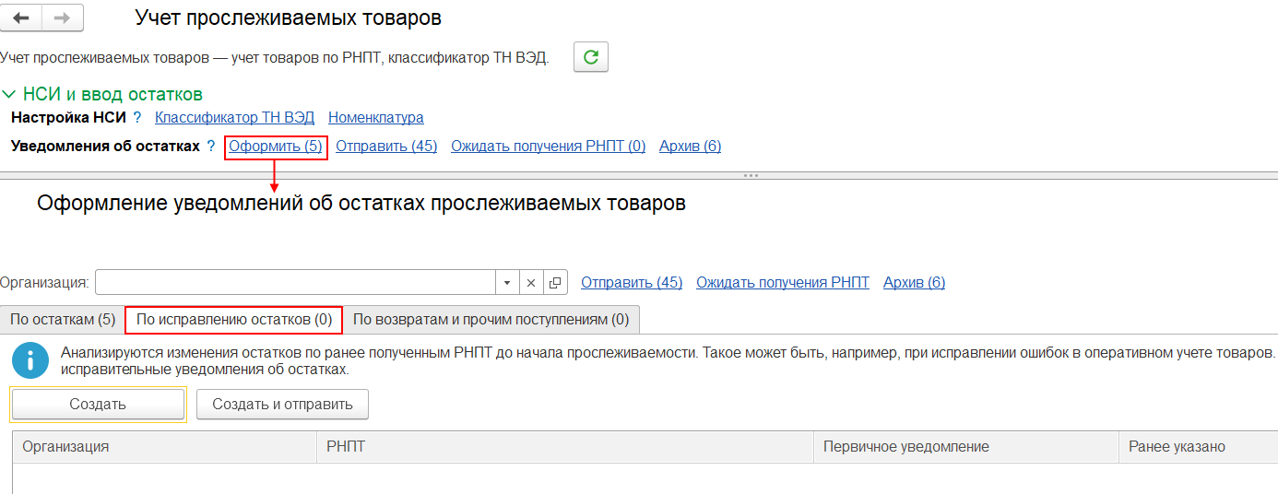The height and width of the screenshot is (494, 1278).
Task: Clear the Организация field with X icon
Action: click(531, 283)
